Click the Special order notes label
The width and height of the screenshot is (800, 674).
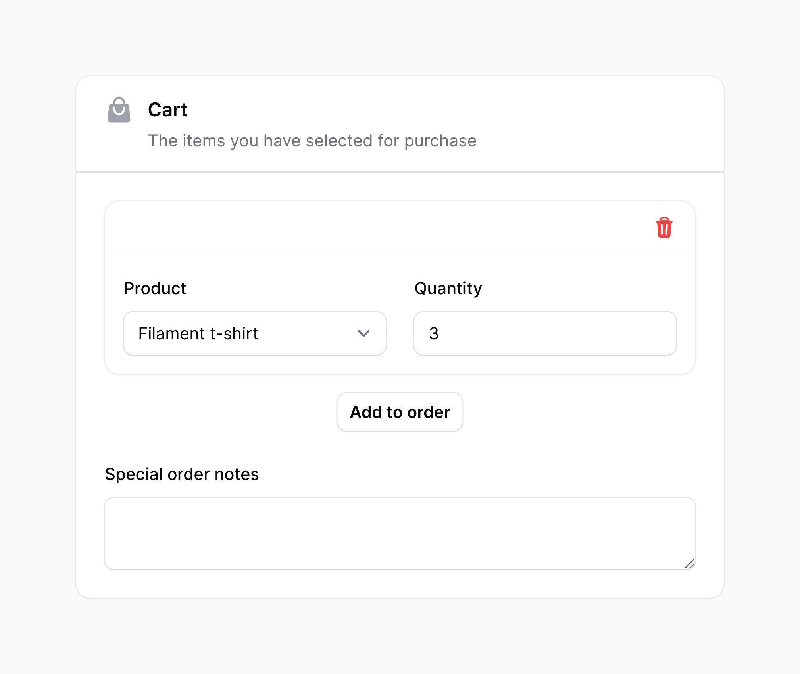pyautogui.click(x=182, y=474)
